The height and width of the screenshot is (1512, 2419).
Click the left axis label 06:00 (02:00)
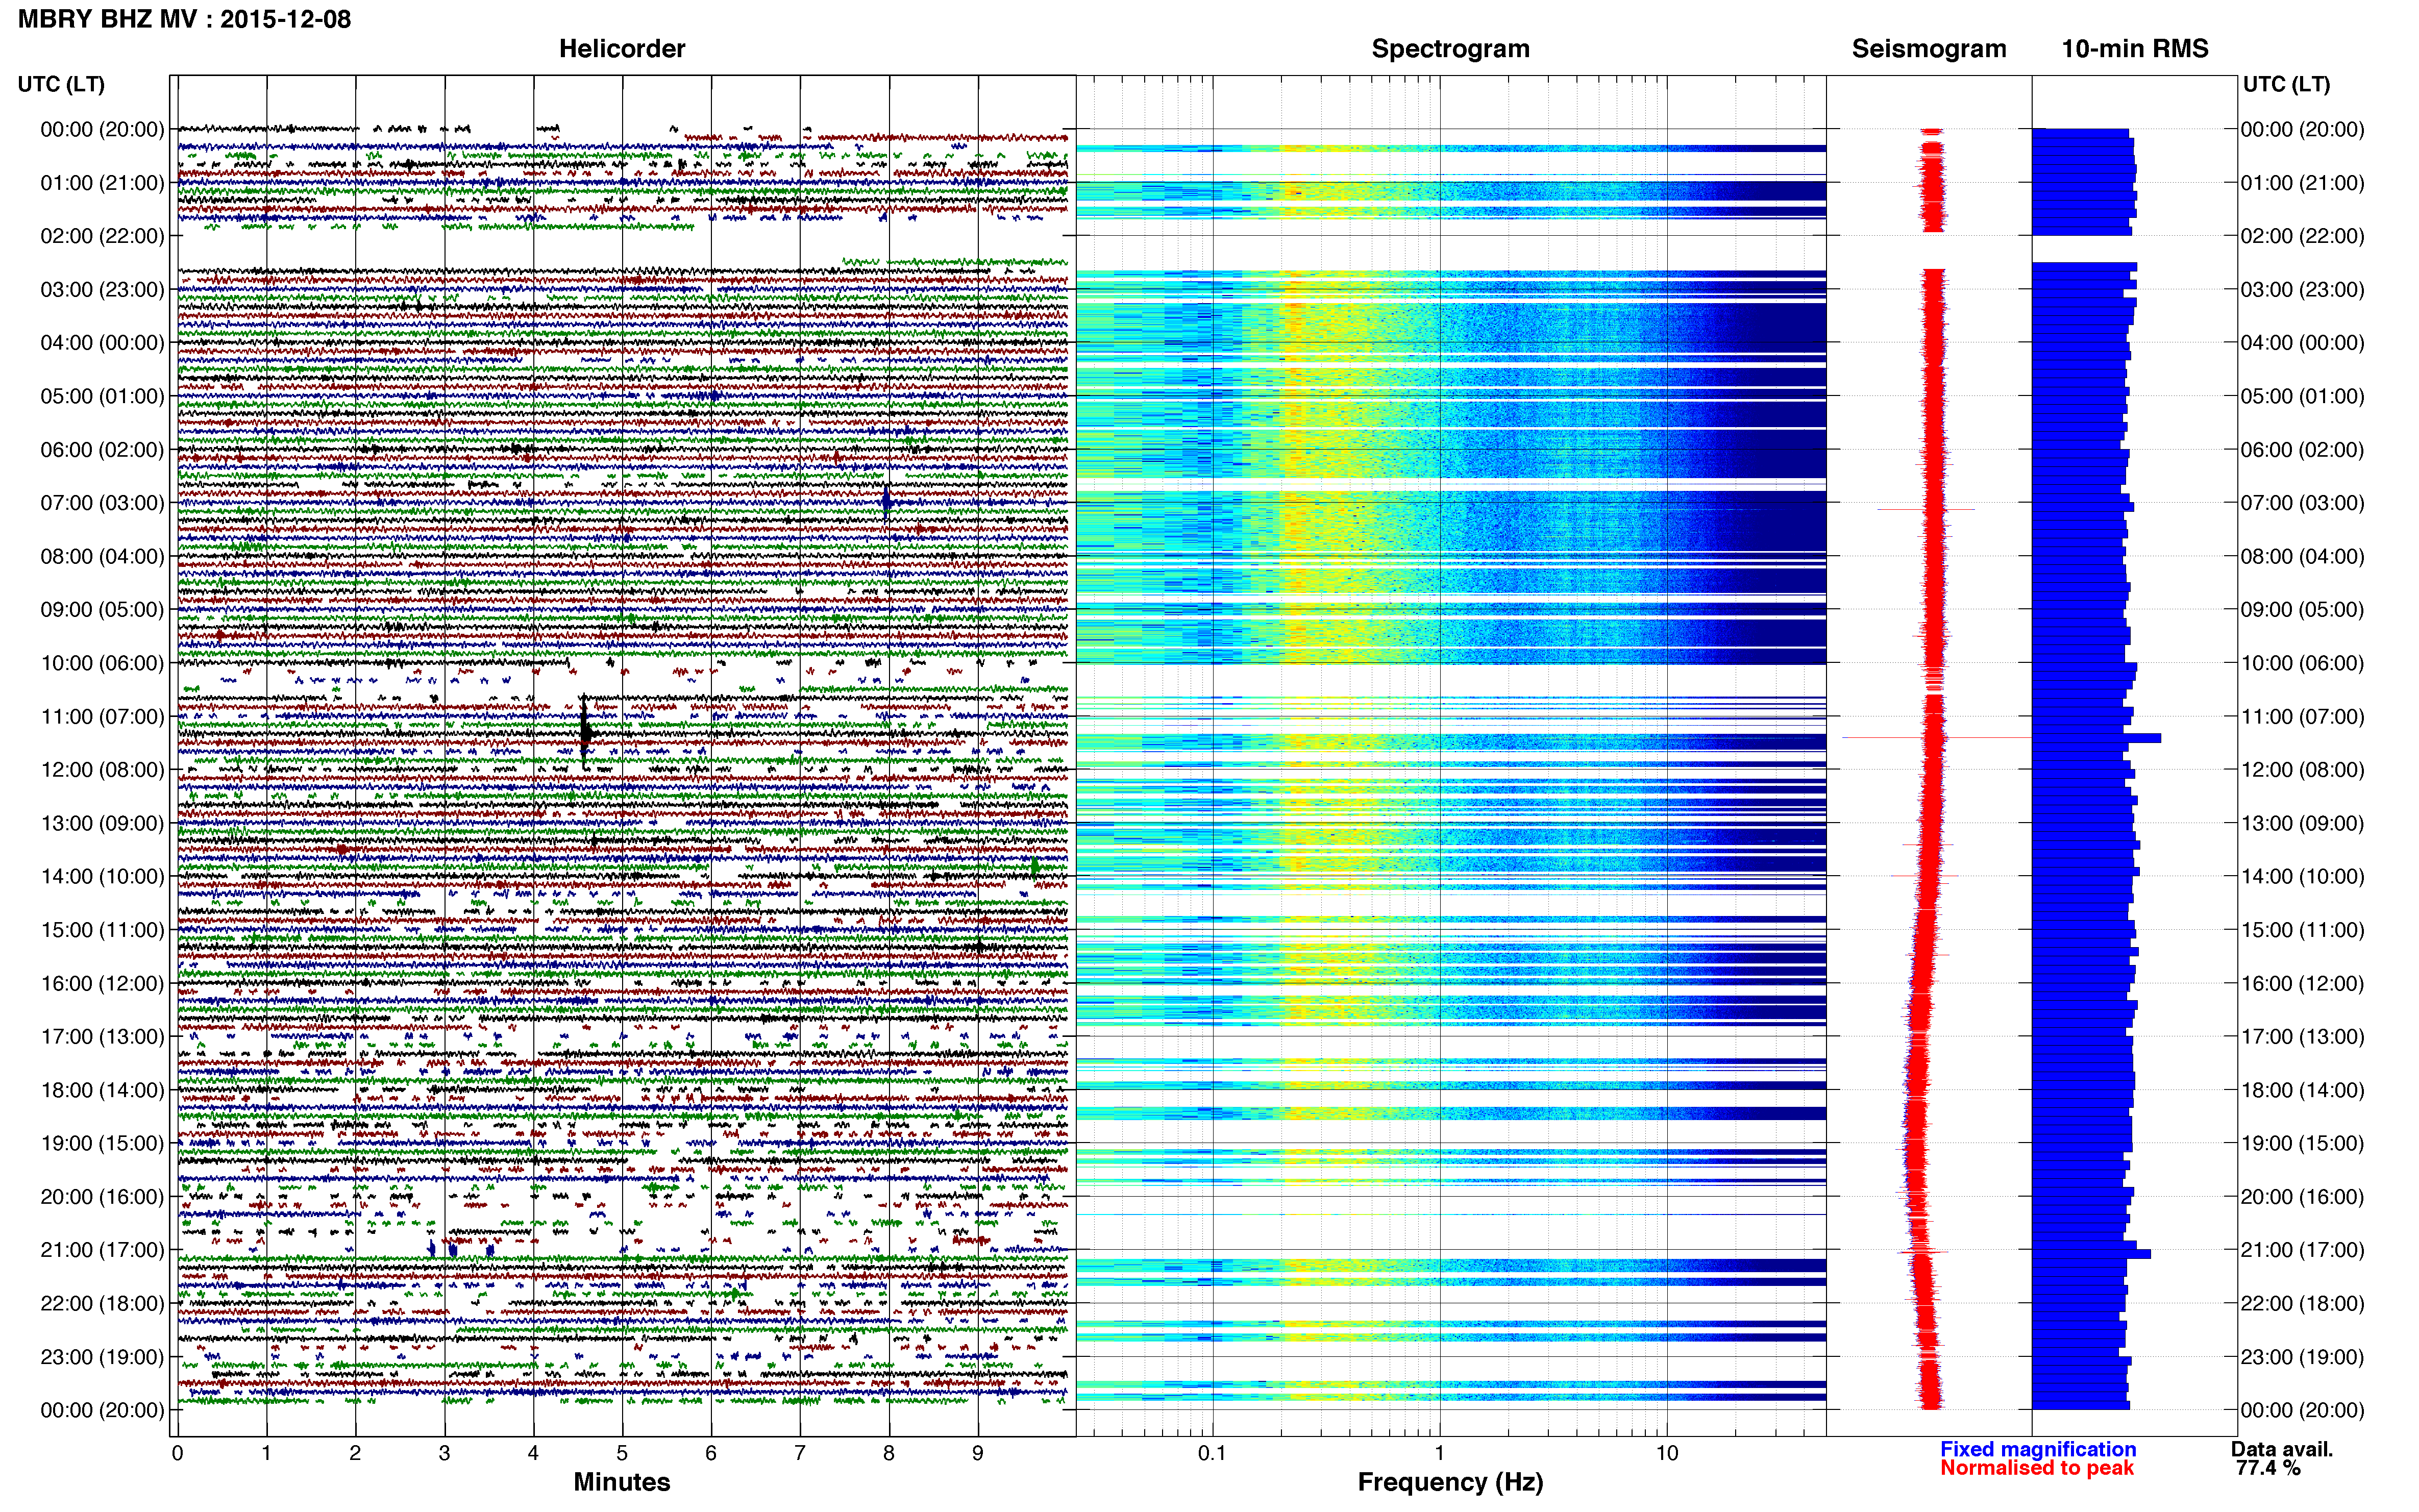pyautogui.click(x=102, y=450)
